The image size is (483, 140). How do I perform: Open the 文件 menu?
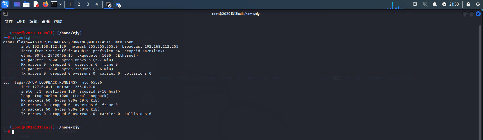[x=9, y=22]
